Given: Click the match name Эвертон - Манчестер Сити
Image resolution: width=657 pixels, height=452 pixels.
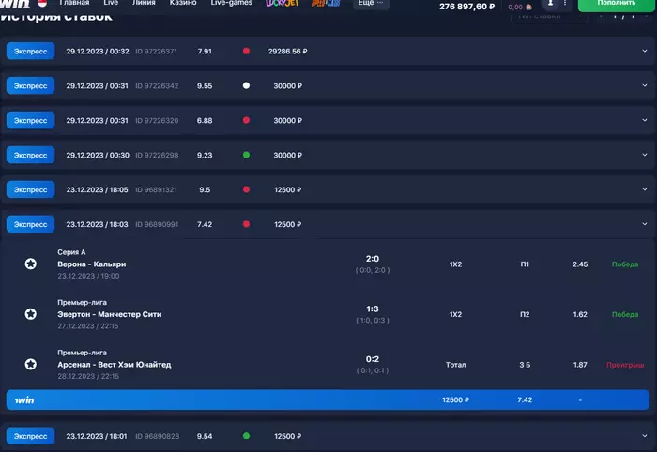Looking at the screenshot, I should (110, 314).
